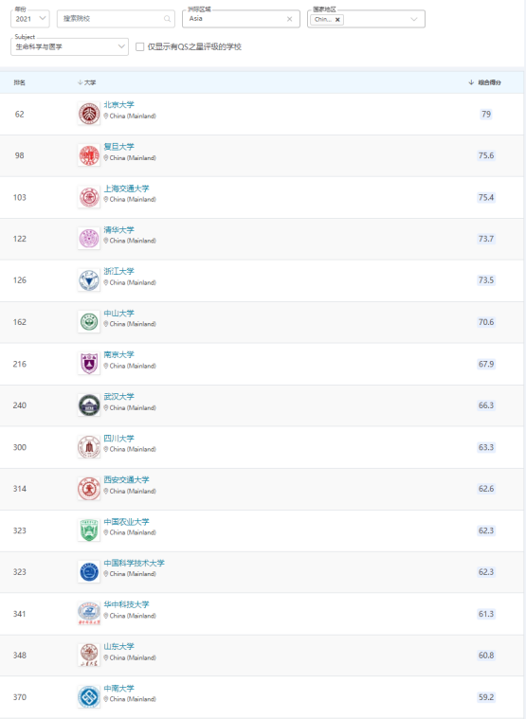
Task: Click the Wuhan University logo
Action: [x=89, y=405]
